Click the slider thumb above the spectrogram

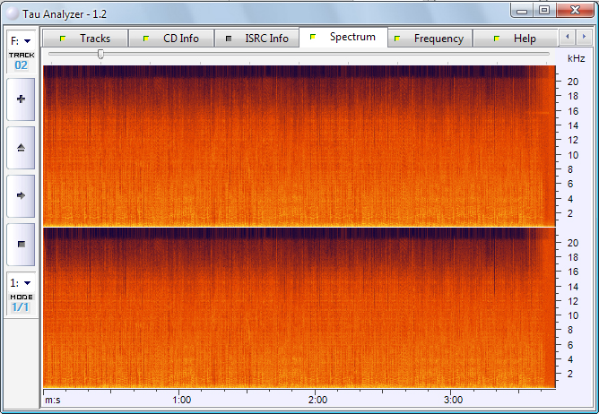(100, 55)
